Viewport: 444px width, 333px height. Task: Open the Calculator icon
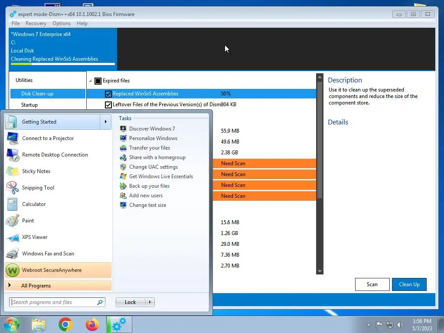click(12, 204)
